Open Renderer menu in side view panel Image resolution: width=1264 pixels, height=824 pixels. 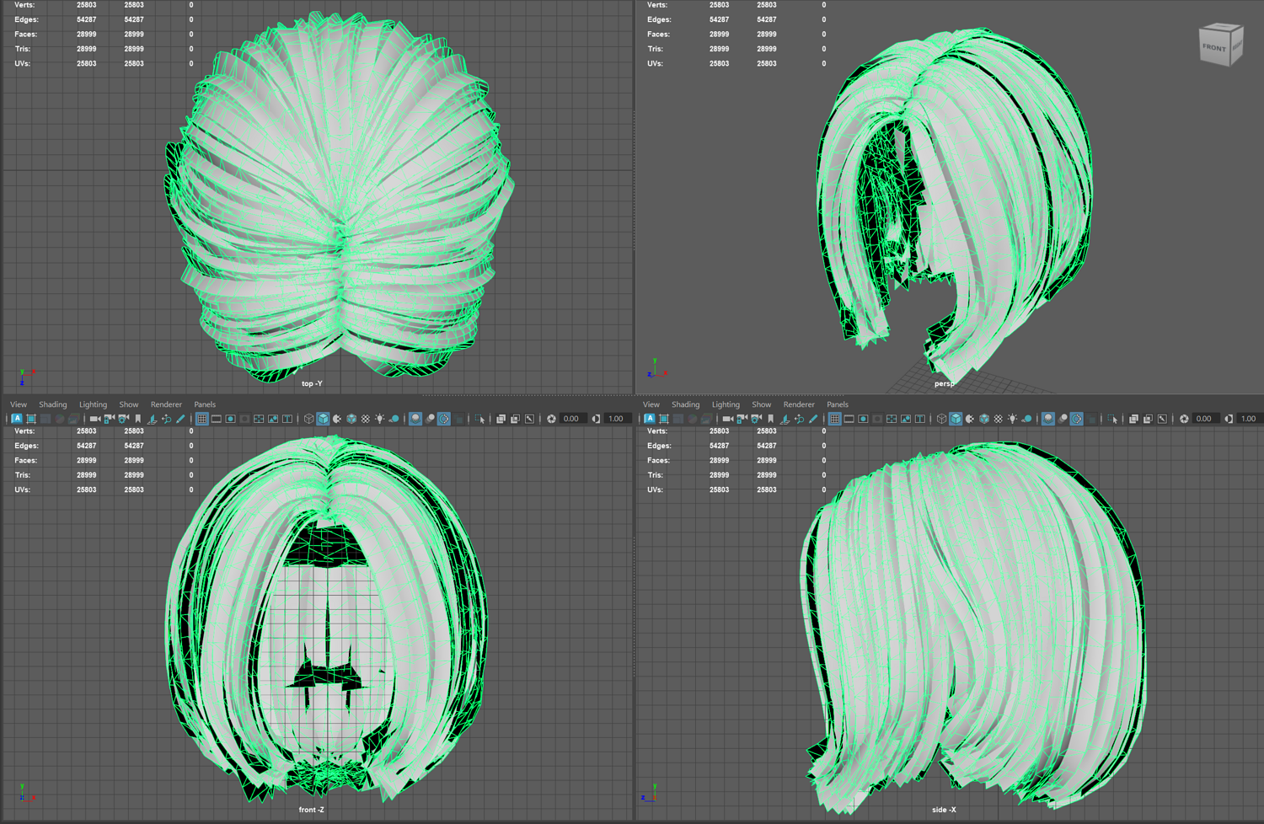coord(799,404)
